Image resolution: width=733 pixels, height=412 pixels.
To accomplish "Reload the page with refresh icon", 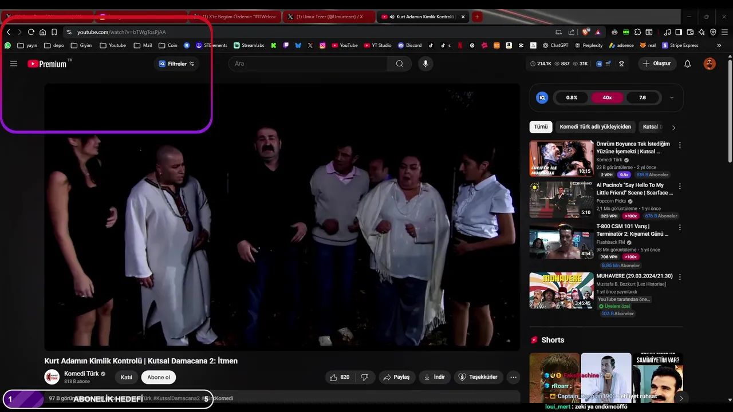I will tap(31, 32).
